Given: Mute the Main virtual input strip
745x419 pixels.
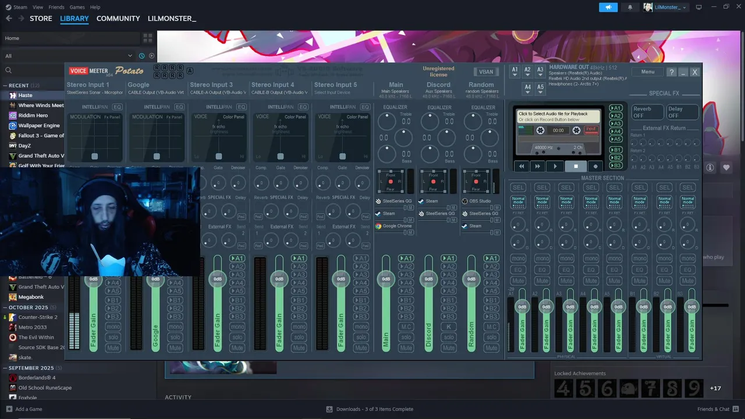Looking at the screenshot, I should coord(406,348).
